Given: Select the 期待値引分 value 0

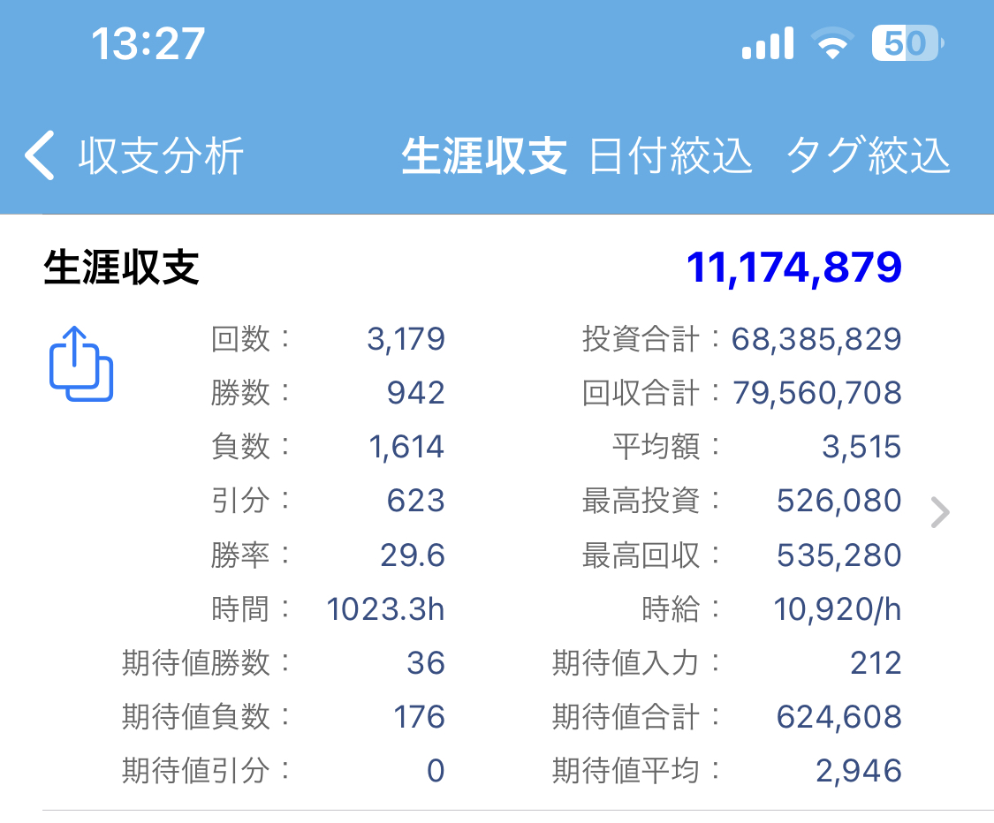Looking at the screenshot, I should 436,771.
